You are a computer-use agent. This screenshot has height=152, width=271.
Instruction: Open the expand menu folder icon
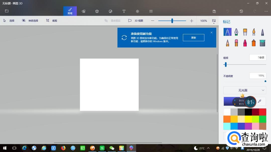(x=7, y=11)
